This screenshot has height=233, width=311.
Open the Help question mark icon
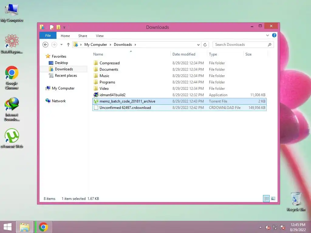point(274,35)
